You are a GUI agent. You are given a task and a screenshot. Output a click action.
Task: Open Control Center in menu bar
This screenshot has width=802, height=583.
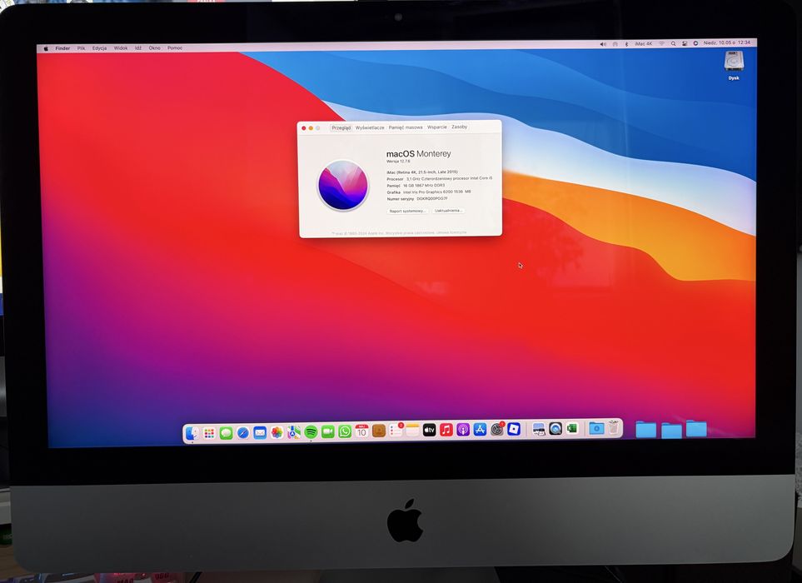[x=685, y=43]
